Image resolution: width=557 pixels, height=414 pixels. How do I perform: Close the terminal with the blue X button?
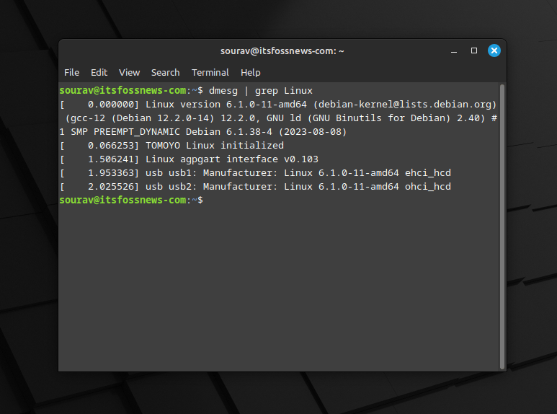(x=494, y=50)
